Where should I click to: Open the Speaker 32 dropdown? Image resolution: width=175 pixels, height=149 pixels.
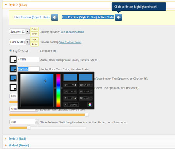[x=28, y=31]
